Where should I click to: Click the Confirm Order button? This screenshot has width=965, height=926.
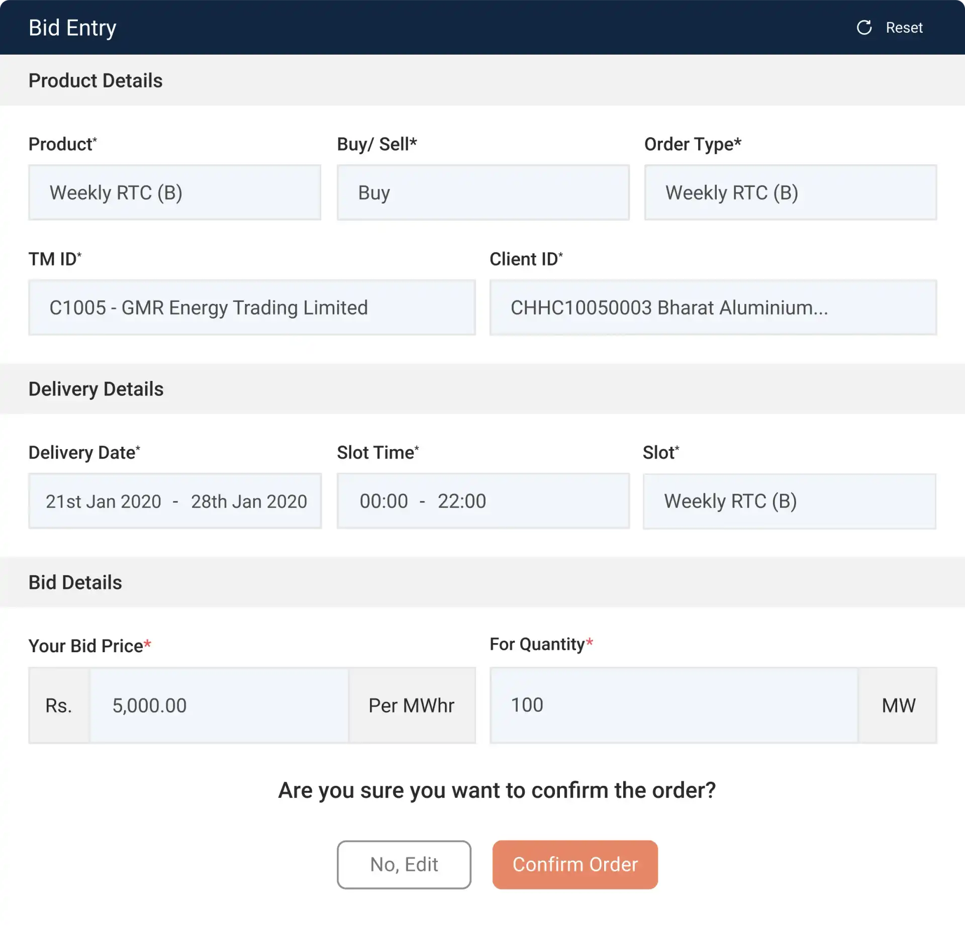point(574,864)
